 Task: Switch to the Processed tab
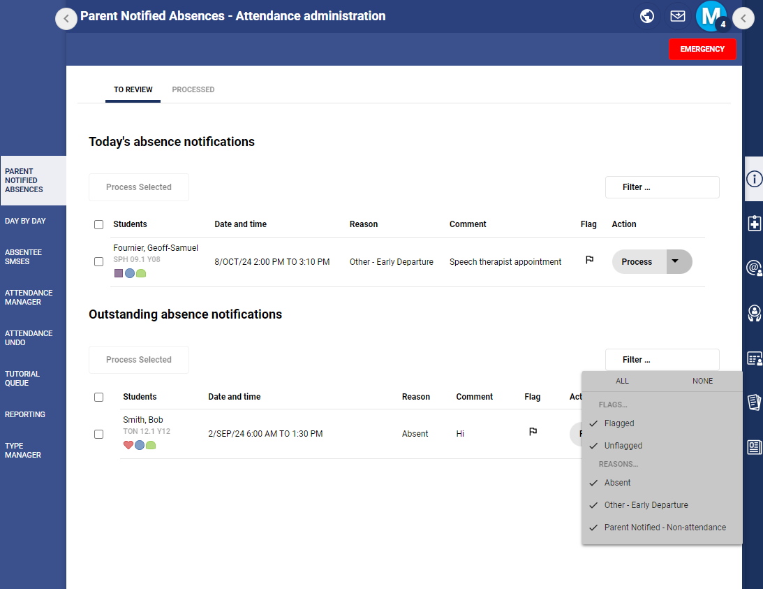tap(193, 89)
